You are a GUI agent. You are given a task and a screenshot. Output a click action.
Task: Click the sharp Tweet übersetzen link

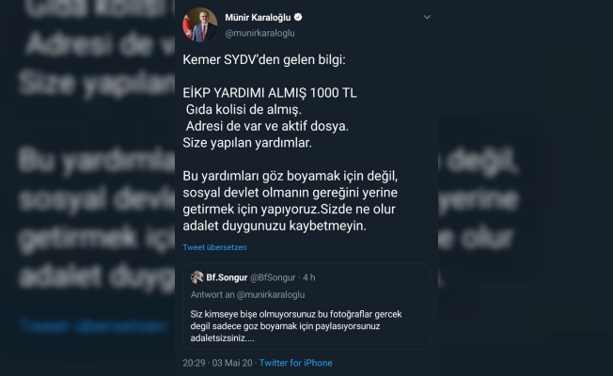point(214,247)
